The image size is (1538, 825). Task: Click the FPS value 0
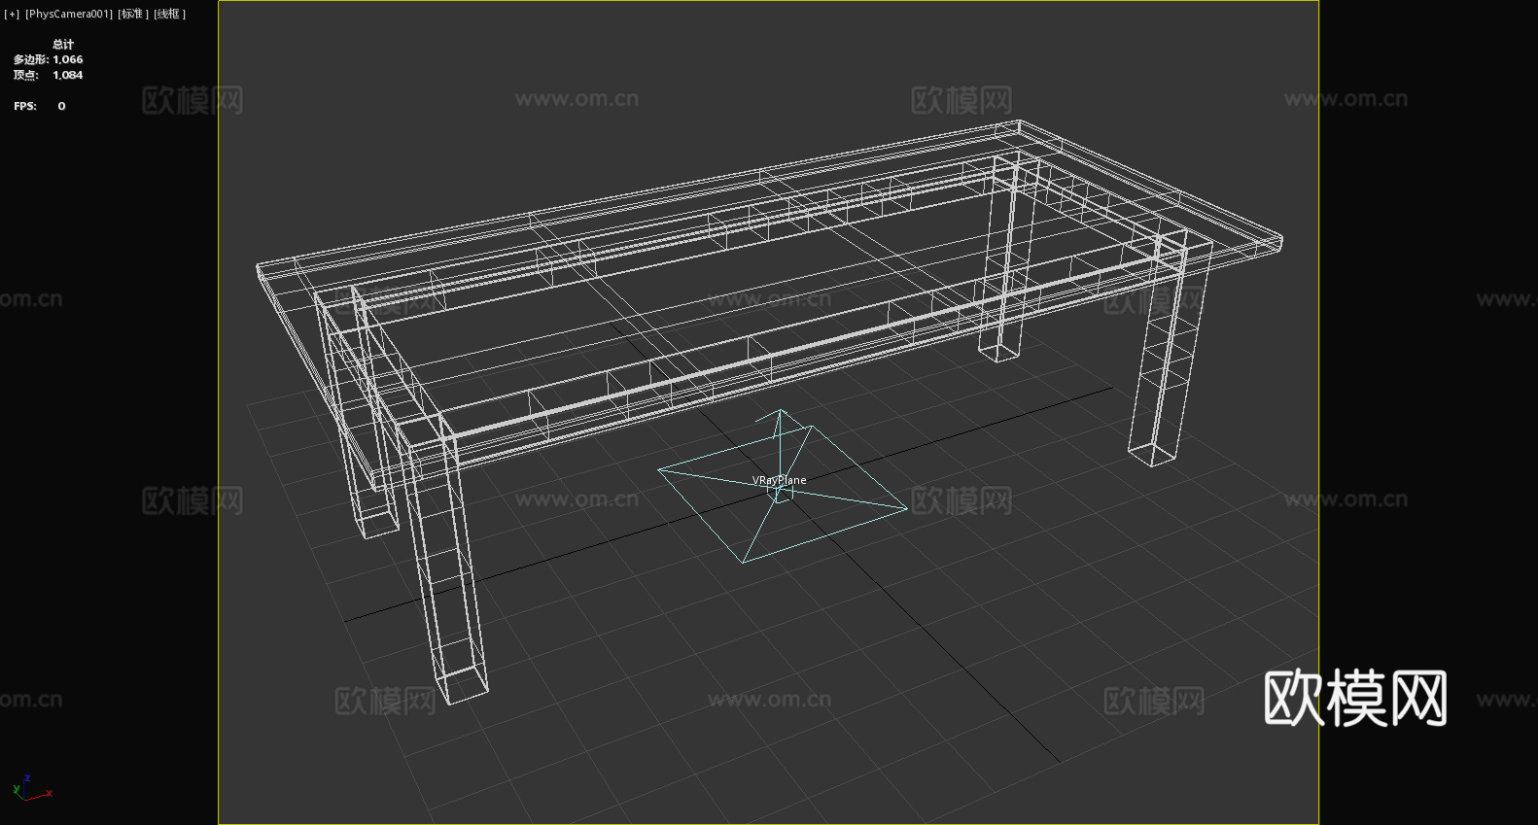61,106
